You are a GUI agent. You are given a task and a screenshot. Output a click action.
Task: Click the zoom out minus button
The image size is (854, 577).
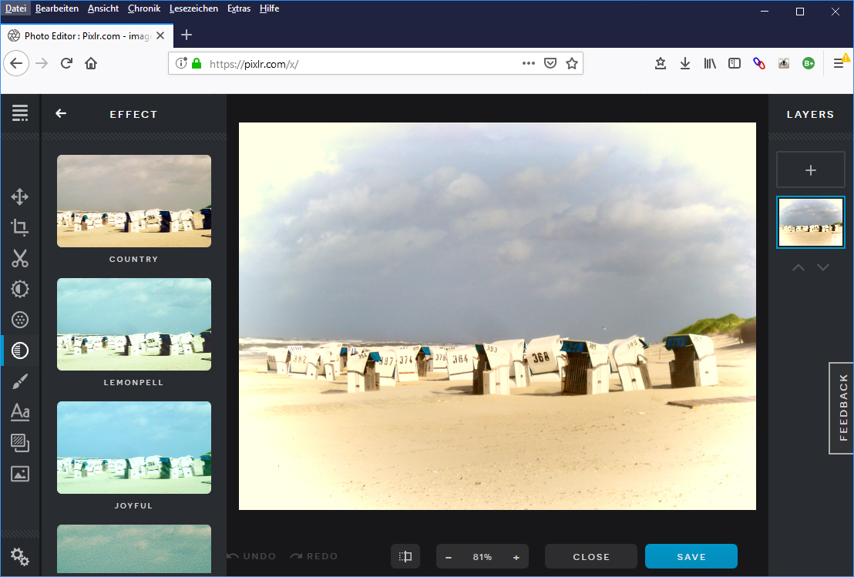(449, 557)
